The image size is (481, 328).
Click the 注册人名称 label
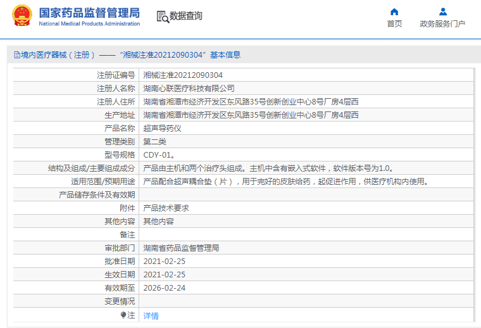point(116,89)
